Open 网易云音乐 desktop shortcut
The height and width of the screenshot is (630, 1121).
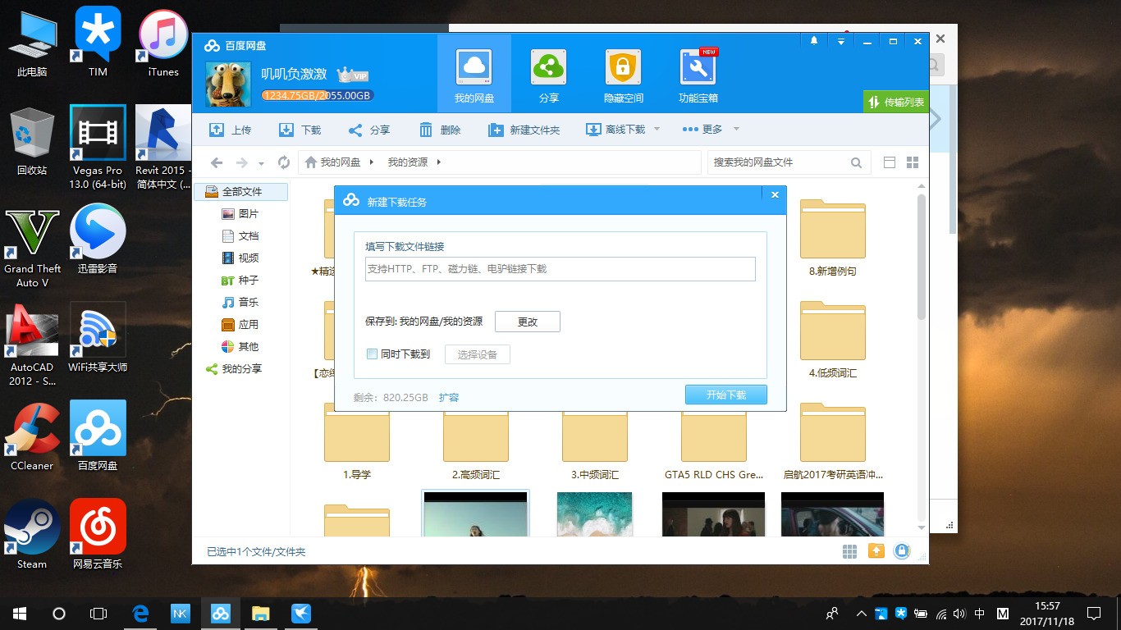(98, 534)
